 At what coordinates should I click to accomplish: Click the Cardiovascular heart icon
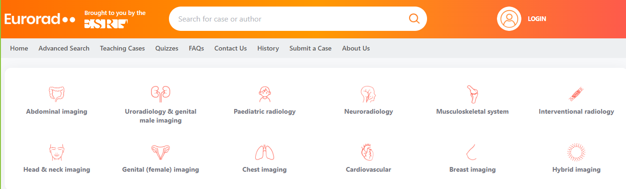tap(368, 152)
